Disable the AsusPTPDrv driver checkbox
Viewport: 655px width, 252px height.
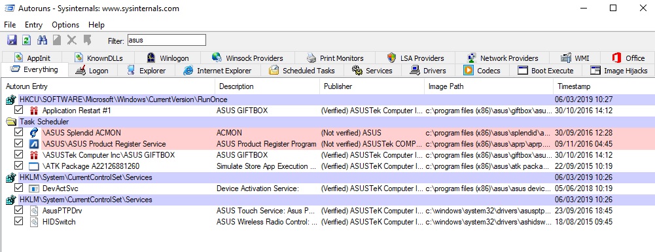click(18, 210)
